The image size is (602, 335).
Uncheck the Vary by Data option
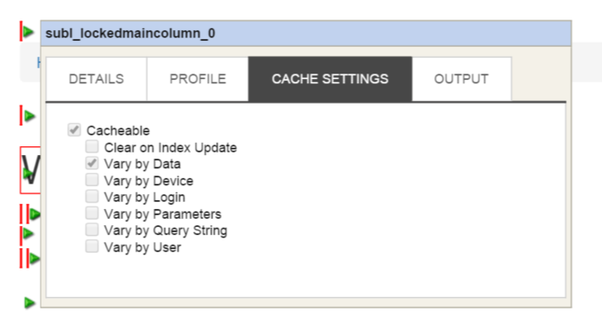pos(91,163)
